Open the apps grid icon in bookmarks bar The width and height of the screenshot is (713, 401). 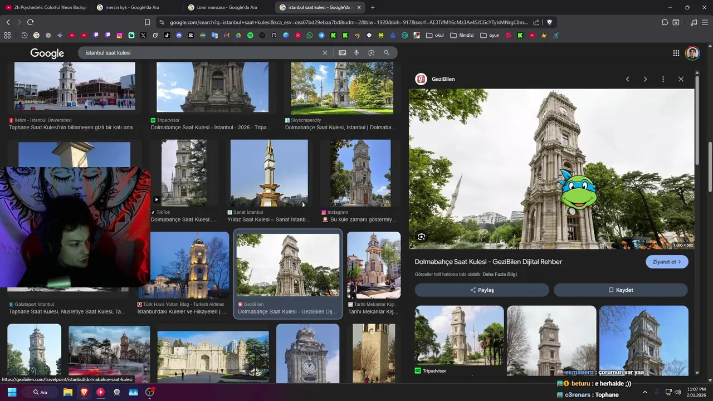point(7,35)
